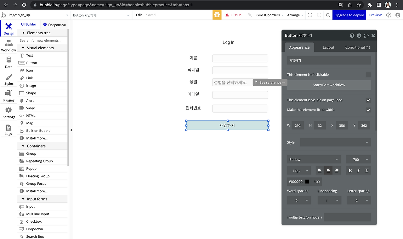Toggle 'Make this element fixed-width'
The width and height of the screenshot is (403, 239).
point(368,110)
